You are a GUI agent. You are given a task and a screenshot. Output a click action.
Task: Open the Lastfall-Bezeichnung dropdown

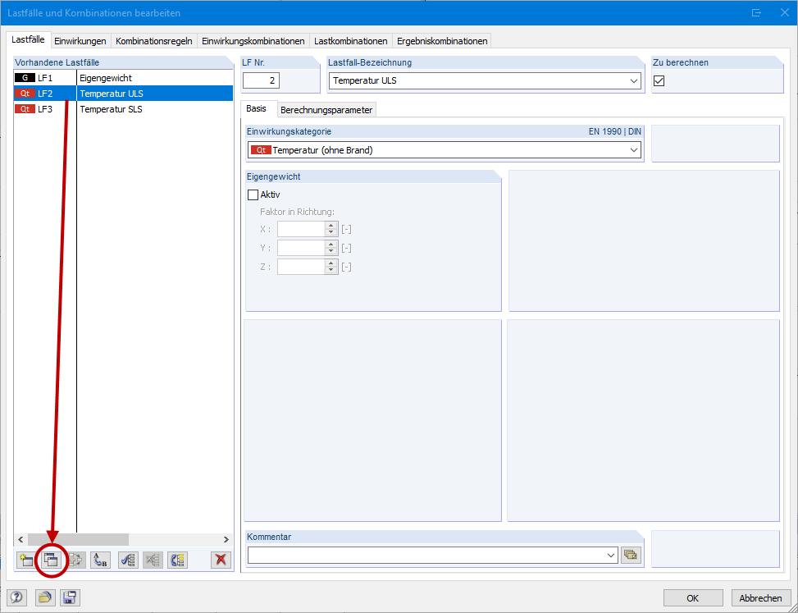pyautogui.click(x=635, y=80)
